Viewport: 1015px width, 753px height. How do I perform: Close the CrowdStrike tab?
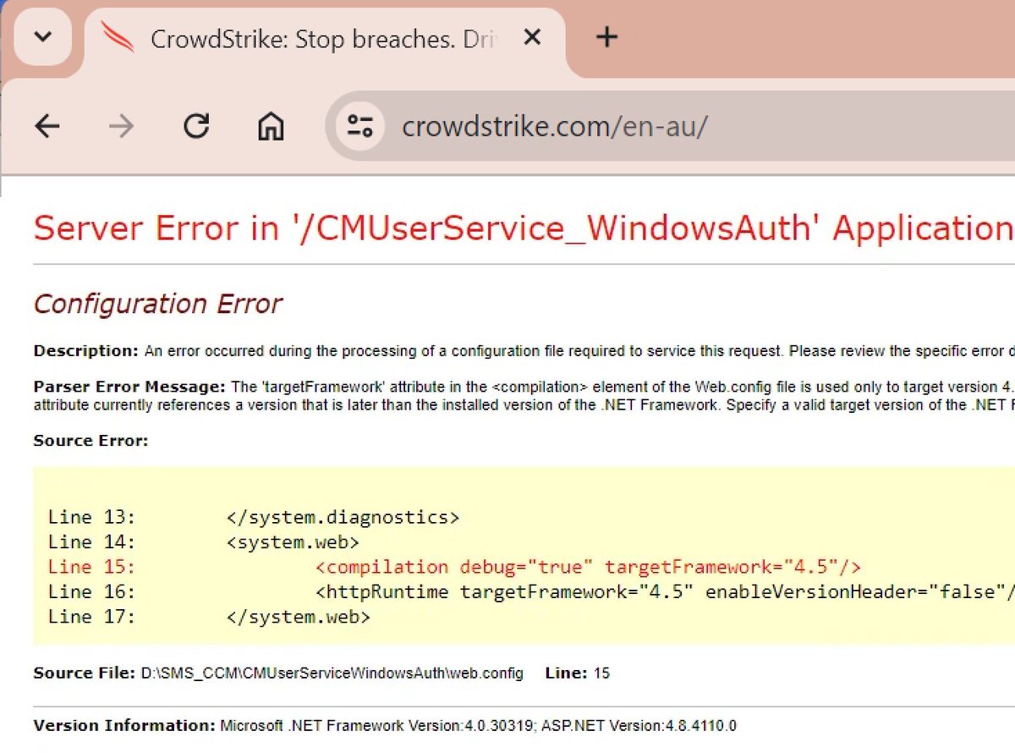(532, 37)
